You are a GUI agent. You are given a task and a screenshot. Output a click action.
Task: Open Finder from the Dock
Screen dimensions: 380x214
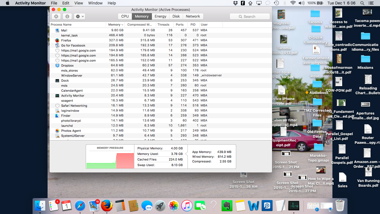40,206
